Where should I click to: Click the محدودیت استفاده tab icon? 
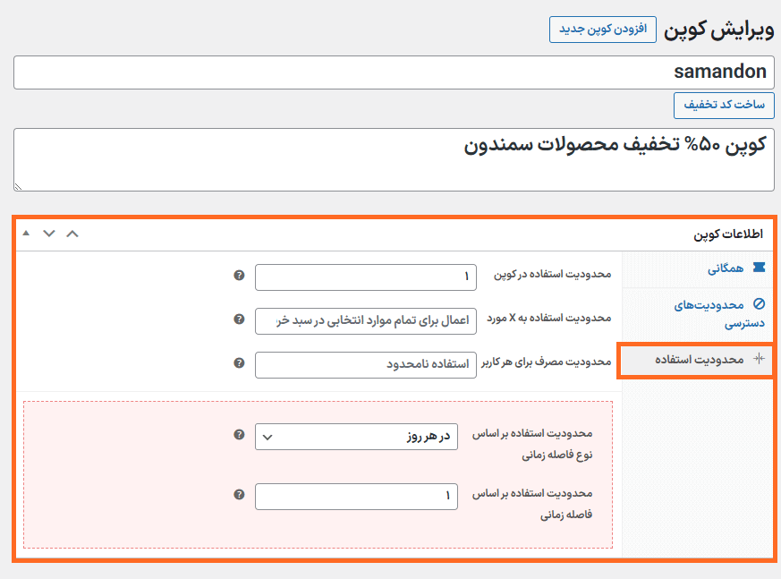coord(759,359)
